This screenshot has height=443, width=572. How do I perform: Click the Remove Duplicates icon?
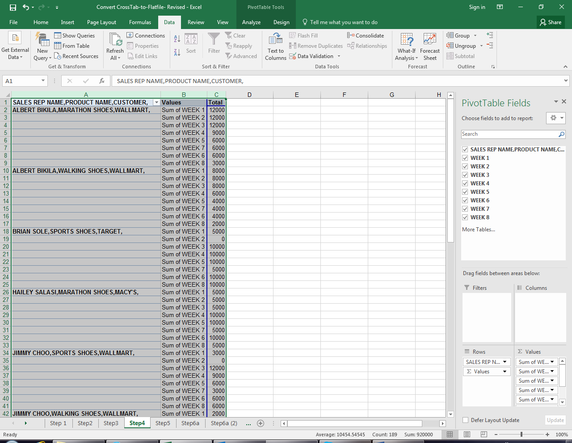point(293,46)
